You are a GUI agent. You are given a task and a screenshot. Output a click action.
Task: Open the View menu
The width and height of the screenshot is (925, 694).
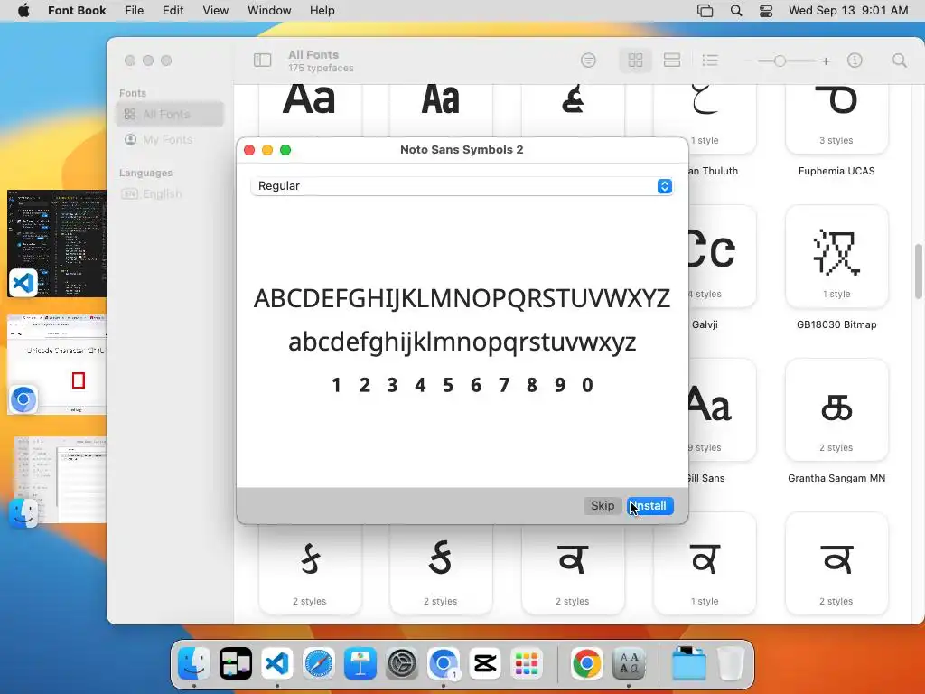(x=215, y=11)
